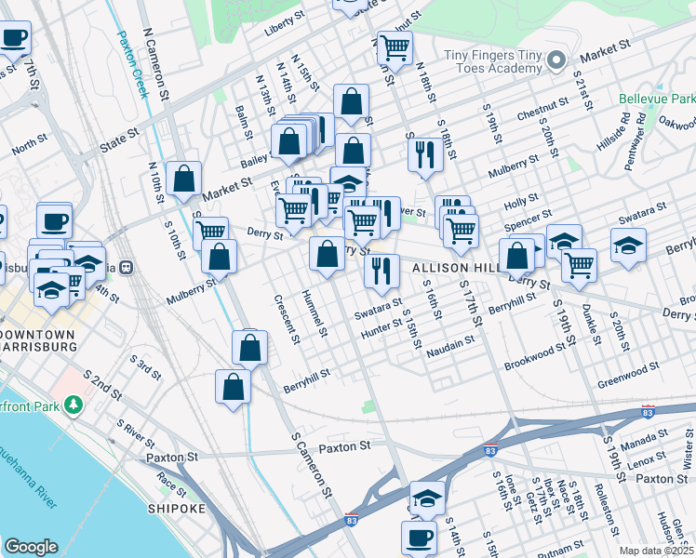Open the graduation cap marker above Downtown Harrisburg label
Screen dimensions: 696x558
[x=51, y=291]
